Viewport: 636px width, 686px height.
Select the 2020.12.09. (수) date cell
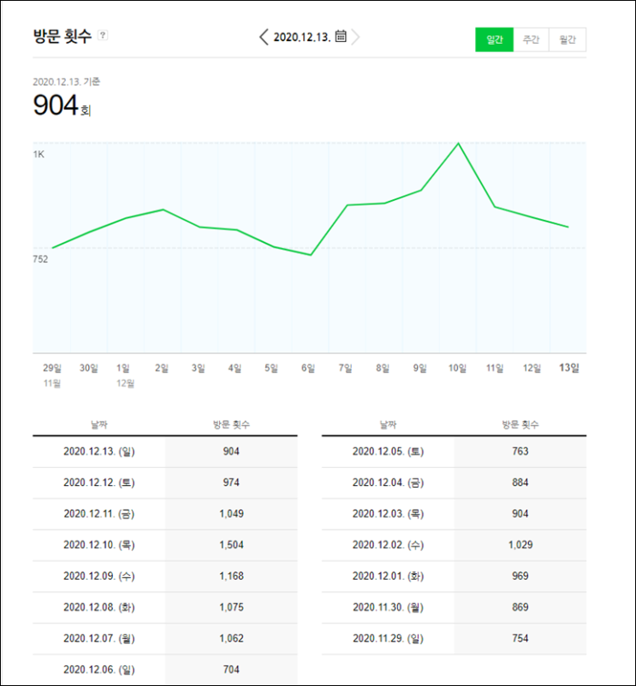(x=99, y=577)
